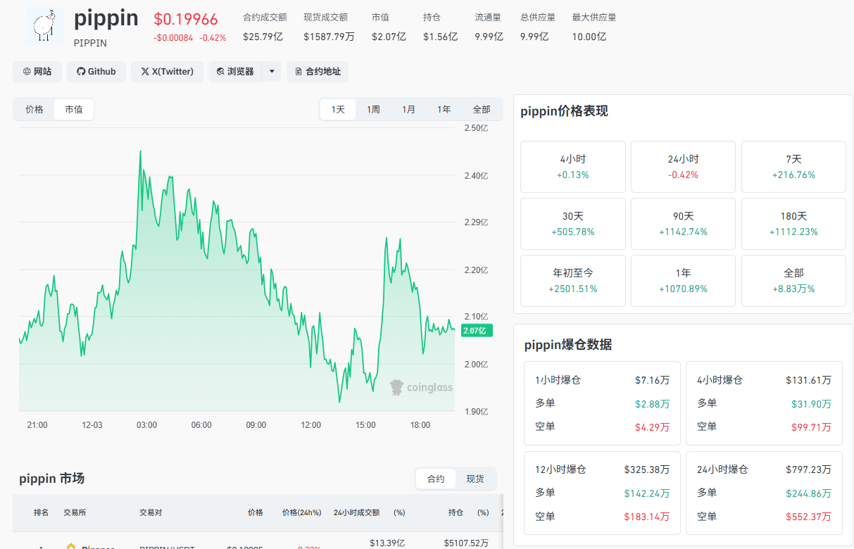Click the 全部 +8.83万% performance card
Screen dimensions: 854x549
(793, 281)
